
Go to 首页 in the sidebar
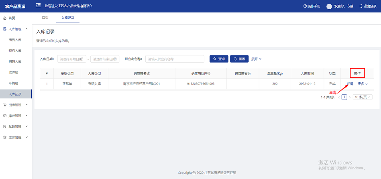tap(12, 18)
